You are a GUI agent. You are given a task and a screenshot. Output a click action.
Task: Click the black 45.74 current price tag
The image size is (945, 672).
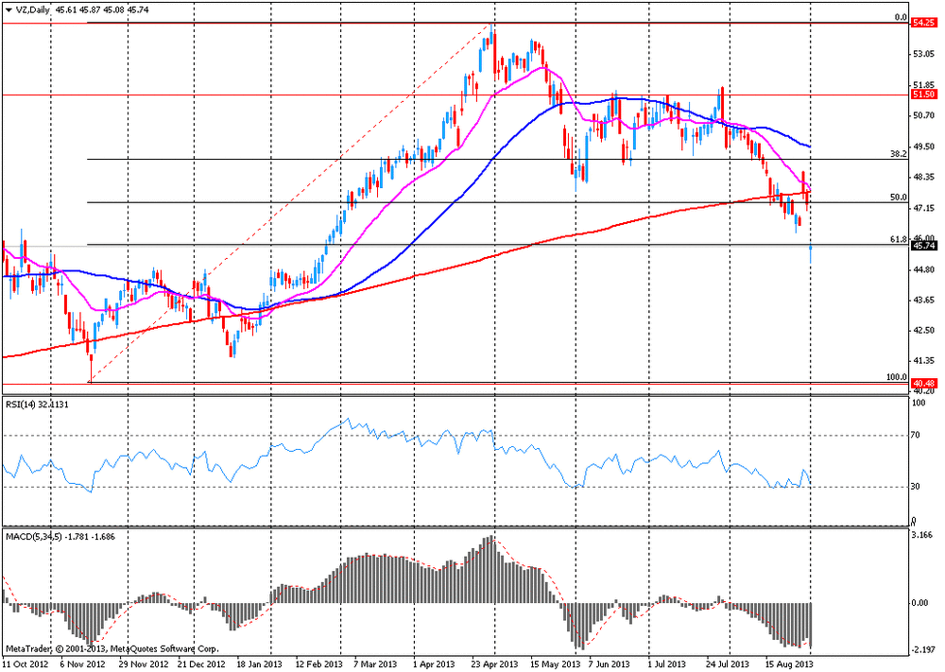click(923, 246)
